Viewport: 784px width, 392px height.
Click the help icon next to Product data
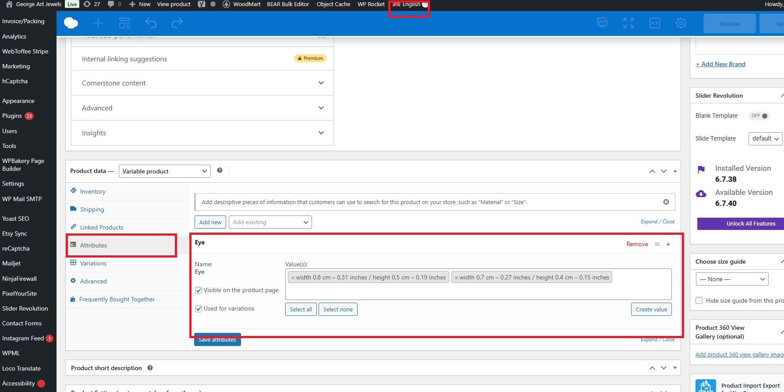220,170
